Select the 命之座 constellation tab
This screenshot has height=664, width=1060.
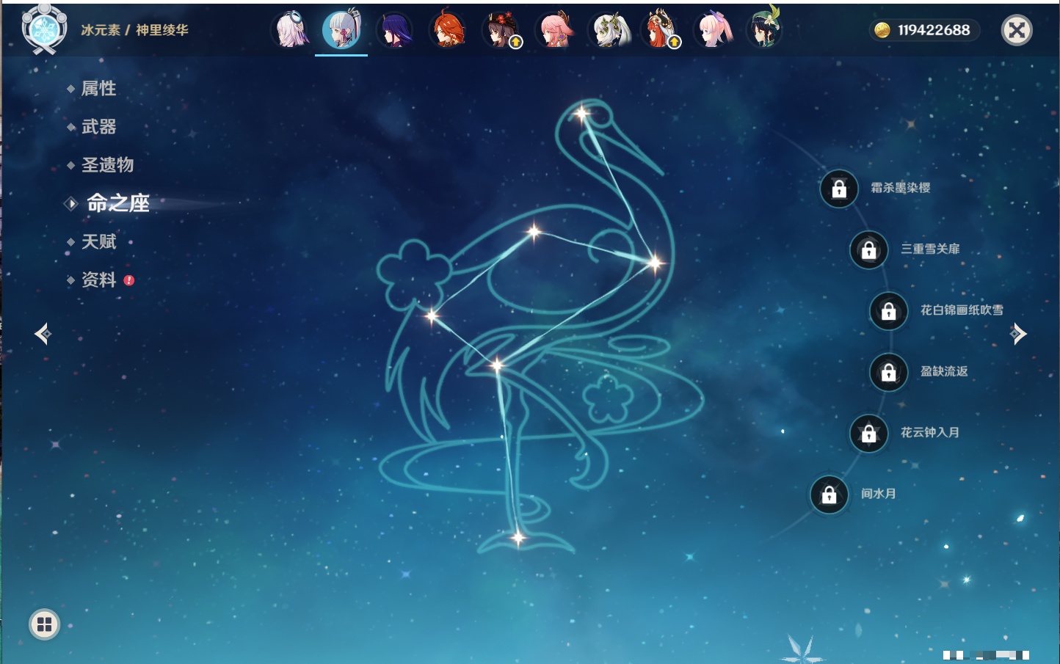tap(118, 203)
